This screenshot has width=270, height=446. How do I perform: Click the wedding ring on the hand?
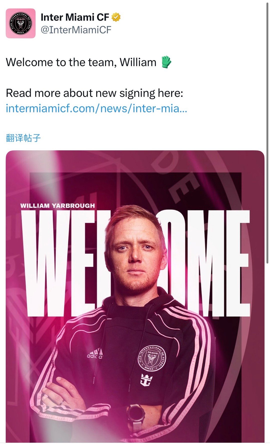(61, 402)
